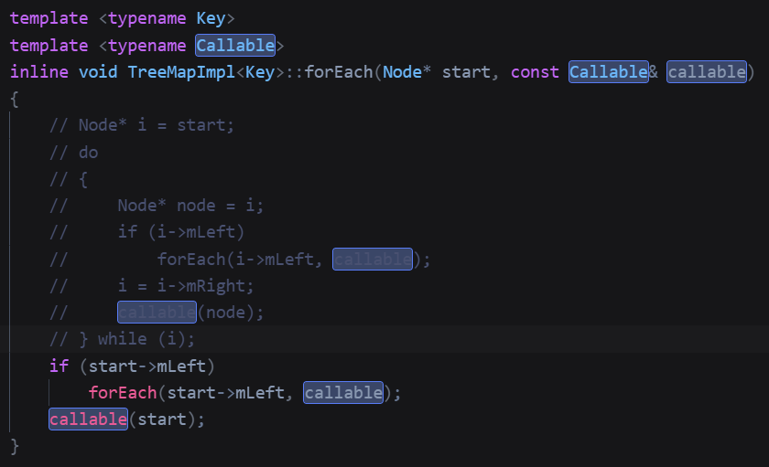Click callable in the final callable(start) call
Image resolution: width=769 pixels, height=467 pixels.
(x=89, y=419)
